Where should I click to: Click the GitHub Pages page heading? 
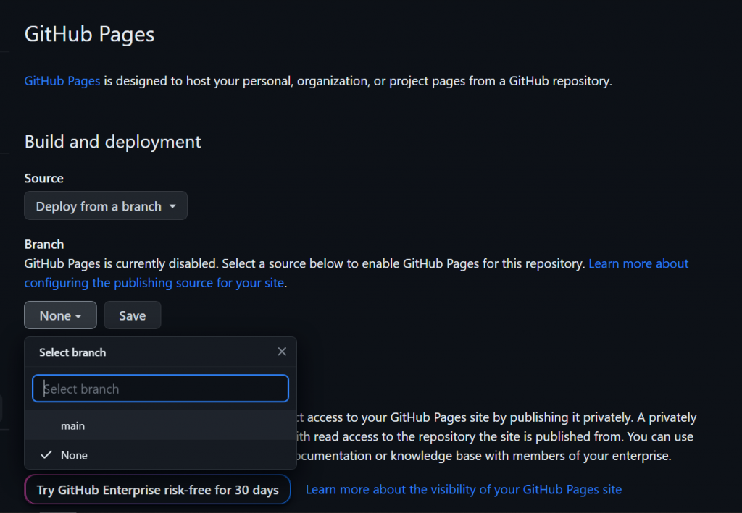pyautogui.click(x=89, y=34)
